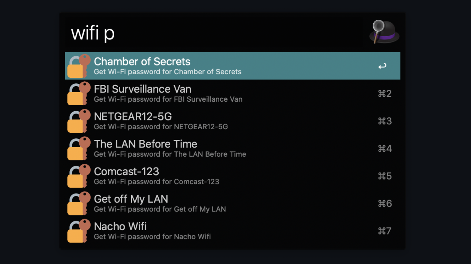Click the Alfred bowler hat icon

point(384,32)
